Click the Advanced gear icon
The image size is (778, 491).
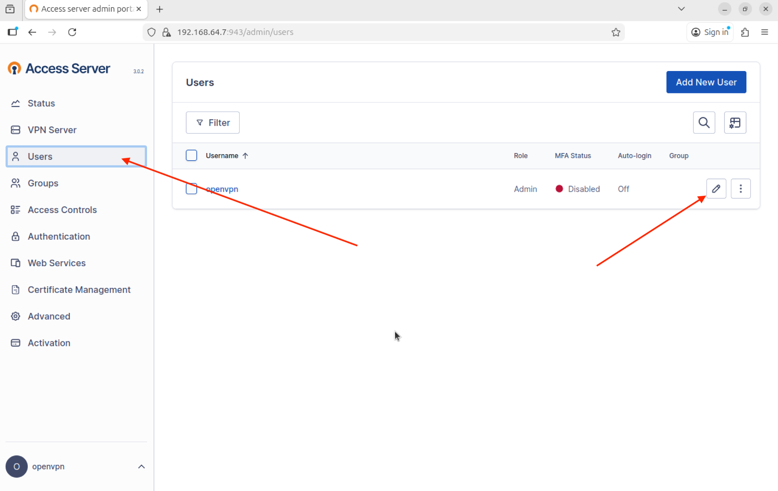point(16,316)
